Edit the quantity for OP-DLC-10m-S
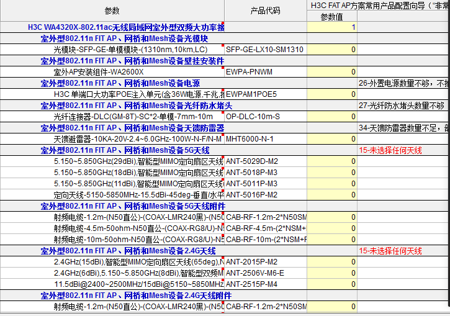 pos(332,117)
